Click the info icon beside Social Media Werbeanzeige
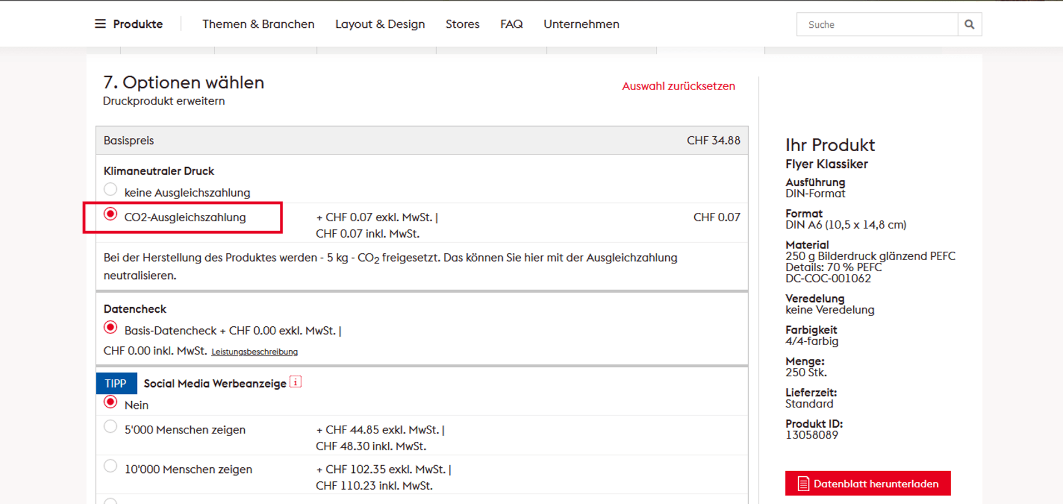The height and width of the screenshot is (504, 1063). tap(296, 382)
